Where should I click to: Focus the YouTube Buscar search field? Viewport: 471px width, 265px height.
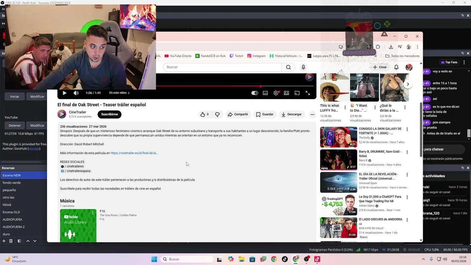pos(222,67)
